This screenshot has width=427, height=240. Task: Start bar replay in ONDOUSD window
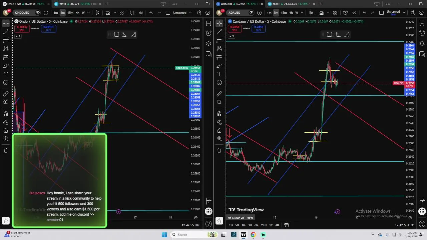(141, 13)
